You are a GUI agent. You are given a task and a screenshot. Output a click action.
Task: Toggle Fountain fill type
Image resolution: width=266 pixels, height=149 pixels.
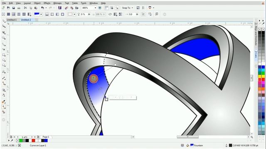click(x=14, y=14)
